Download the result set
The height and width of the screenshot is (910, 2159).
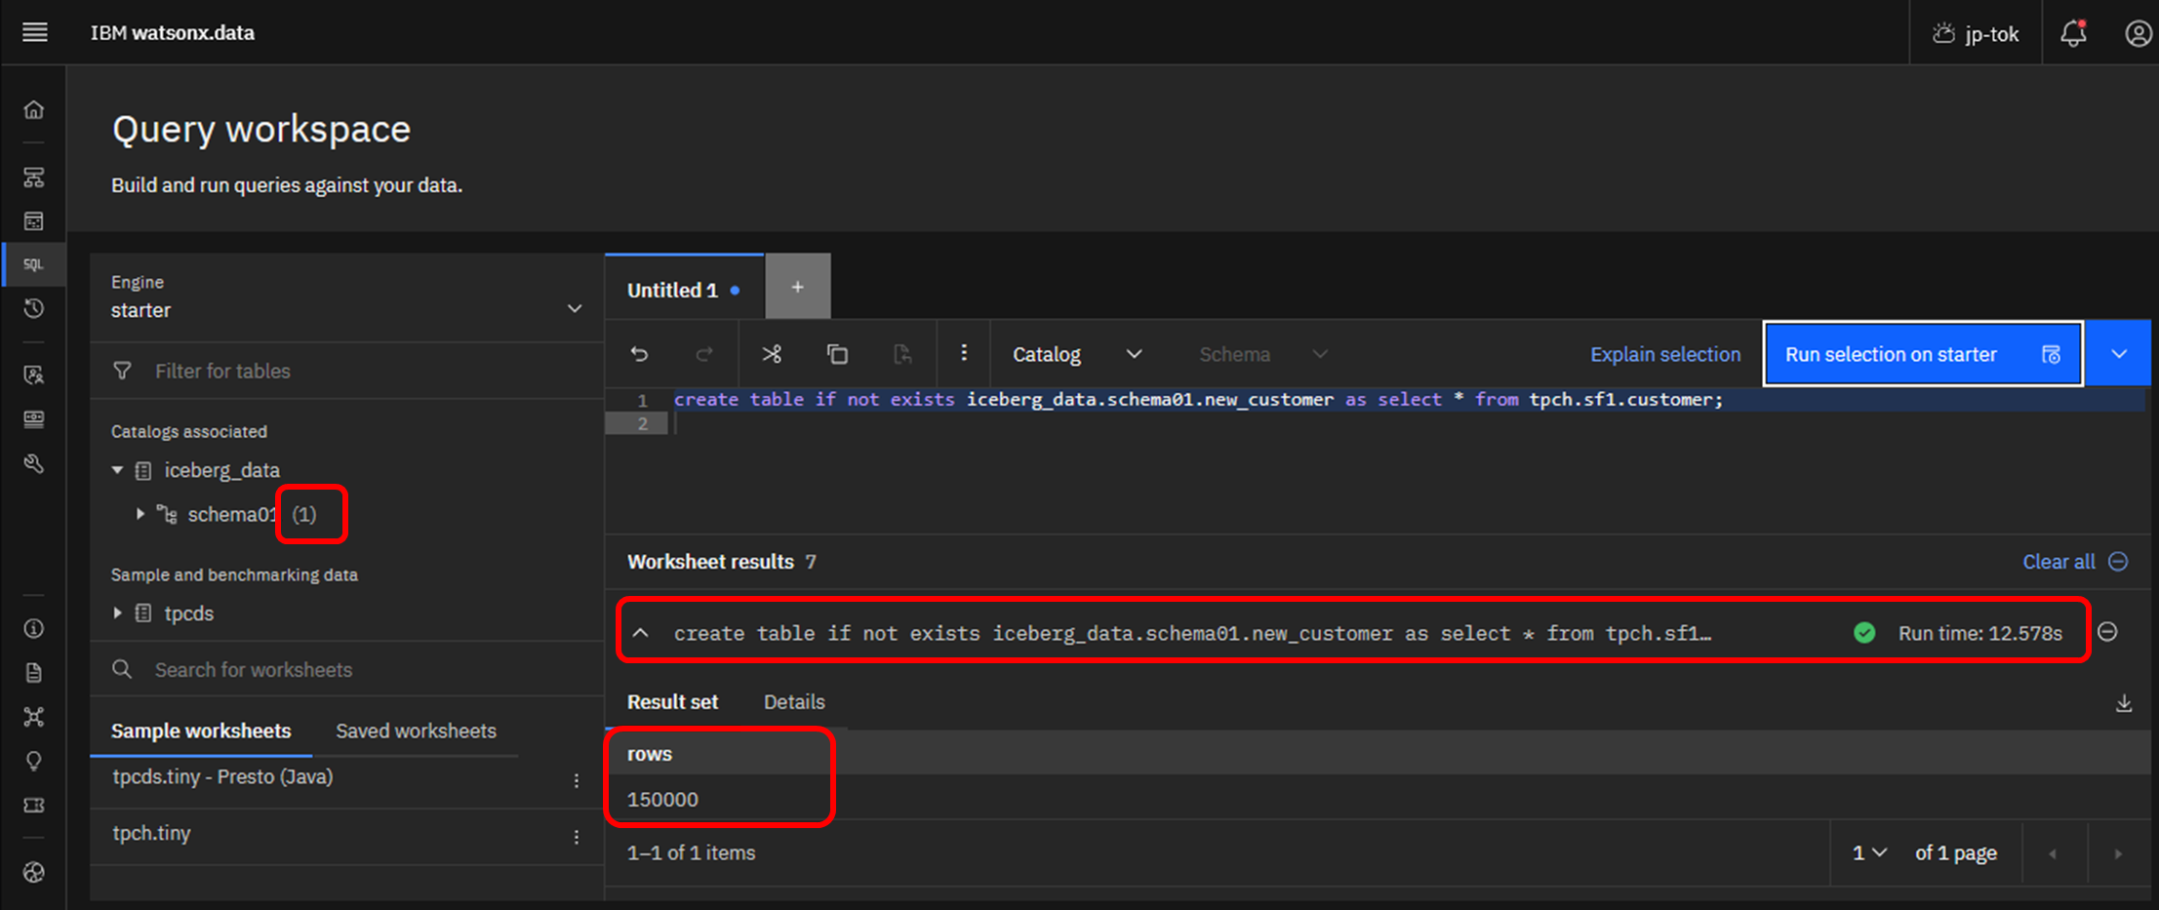tap(2123, 703)
